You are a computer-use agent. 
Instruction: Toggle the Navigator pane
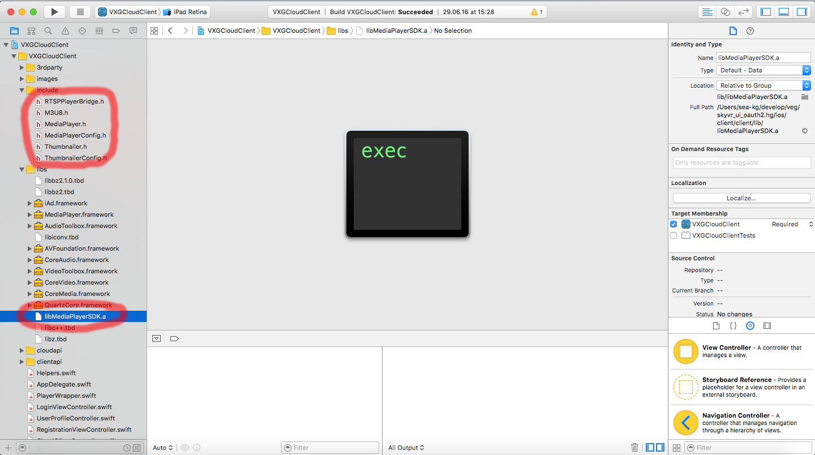766,12
